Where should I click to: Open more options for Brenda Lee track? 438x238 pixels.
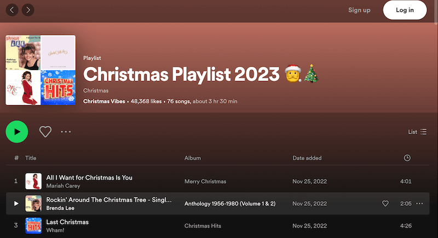pyautogui.click(x=420, y=204)
